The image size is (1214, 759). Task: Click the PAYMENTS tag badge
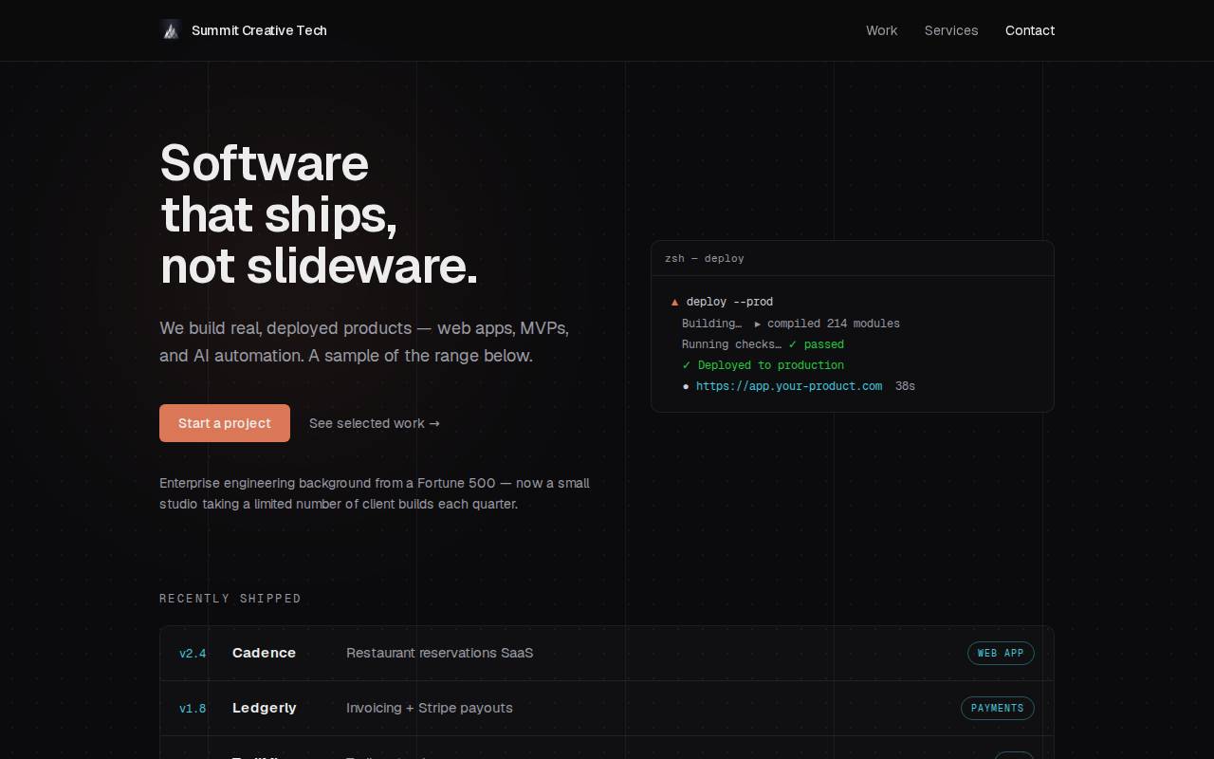tap(998, 708)
